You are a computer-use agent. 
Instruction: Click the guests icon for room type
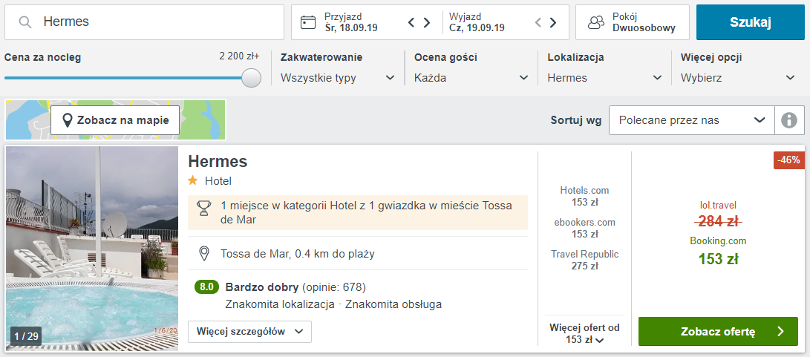pos(596,22)
